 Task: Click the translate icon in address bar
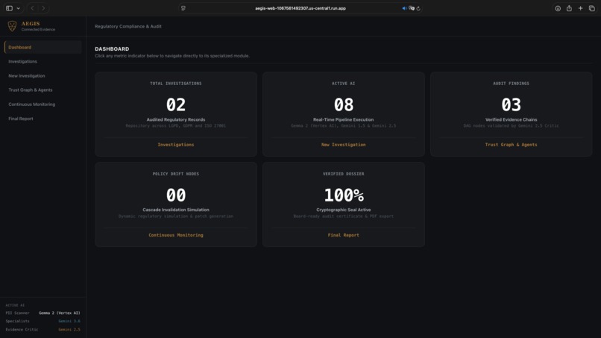click(412, 8)
